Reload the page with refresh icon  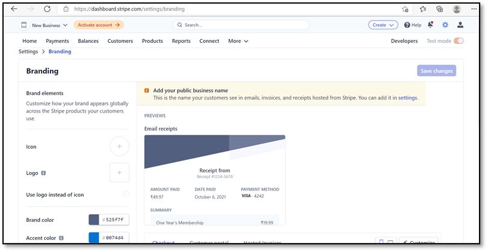pos(47,8)
